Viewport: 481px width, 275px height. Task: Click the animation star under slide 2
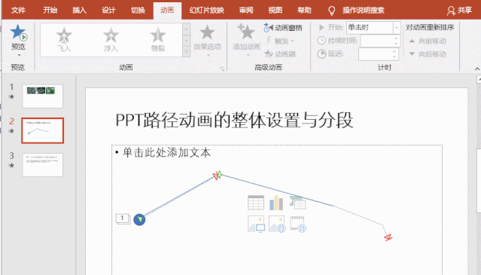point(11,131)
